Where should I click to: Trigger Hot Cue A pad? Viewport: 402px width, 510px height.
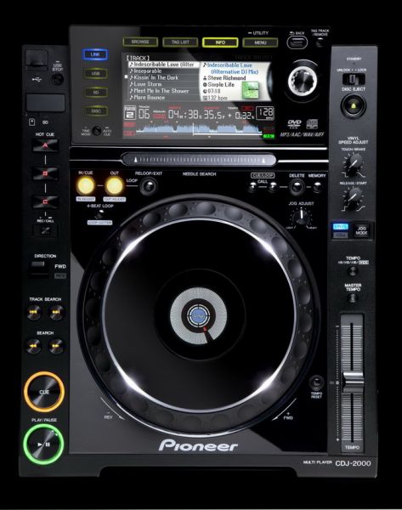point(45,145)
